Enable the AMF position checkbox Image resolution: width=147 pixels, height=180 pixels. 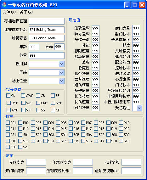[8, 110]
